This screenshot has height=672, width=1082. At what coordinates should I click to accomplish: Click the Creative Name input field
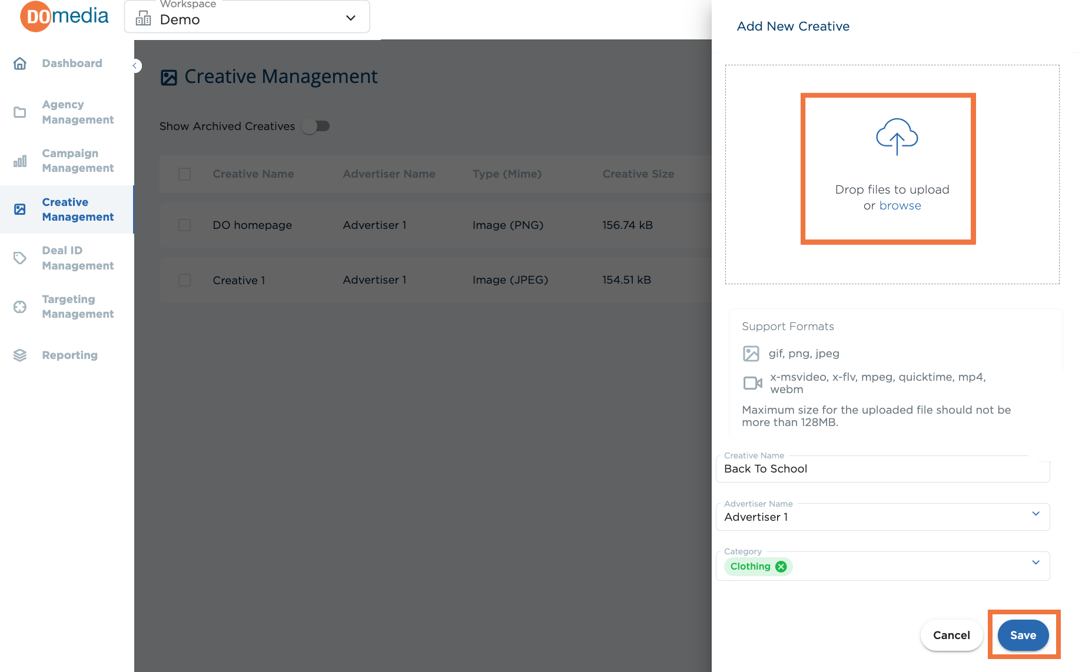tap(883, 469)
